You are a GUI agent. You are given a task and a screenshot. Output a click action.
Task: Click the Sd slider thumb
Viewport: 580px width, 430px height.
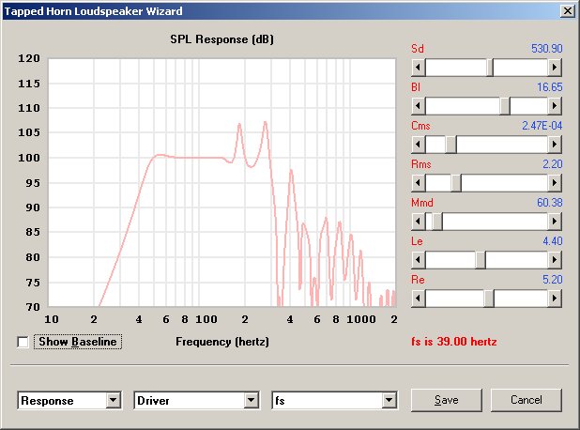click(x=490, y=68)
